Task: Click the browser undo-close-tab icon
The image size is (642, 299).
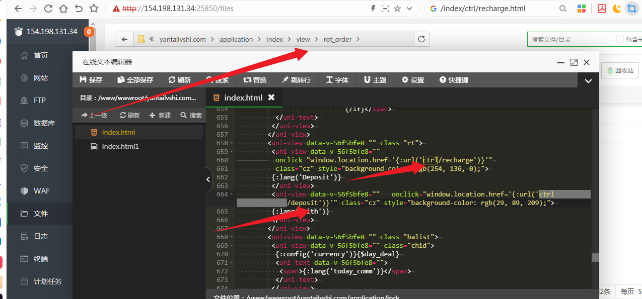Action: coord(79,9)
